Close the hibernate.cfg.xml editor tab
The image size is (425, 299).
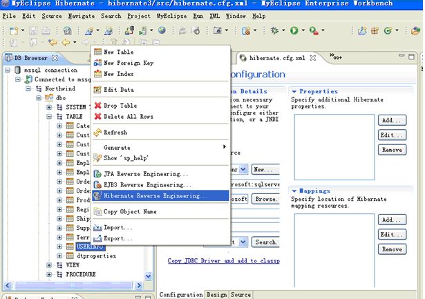click(313, 58)
